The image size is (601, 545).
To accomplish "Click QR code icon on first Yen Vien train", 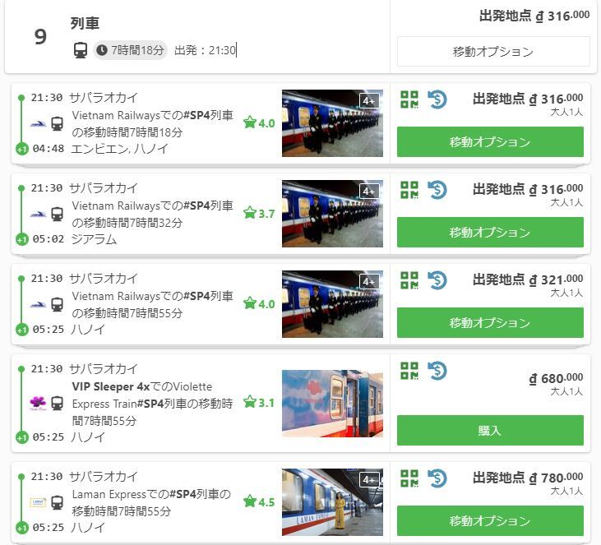I will [409, 99].
